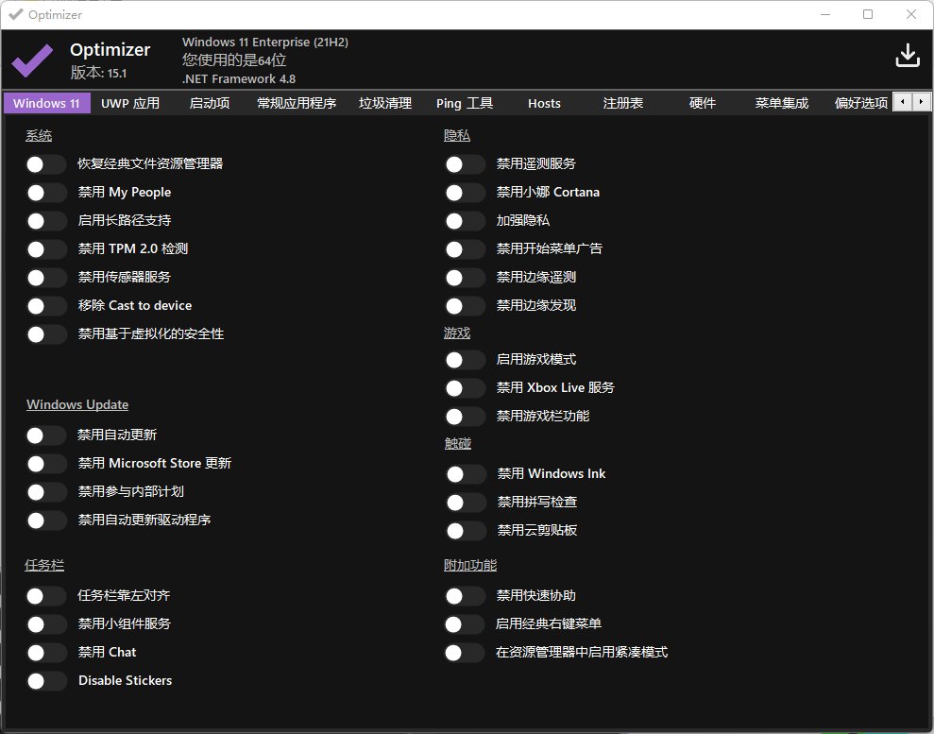Toggle 禁用遥测服务 switch

465,164
